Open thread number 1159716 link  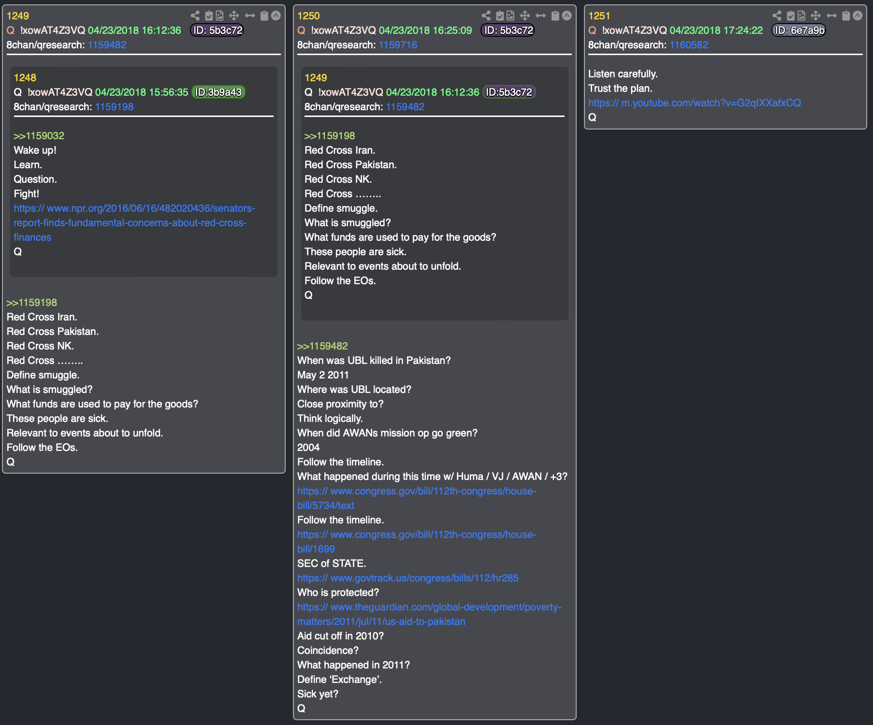tap(397, 45)
